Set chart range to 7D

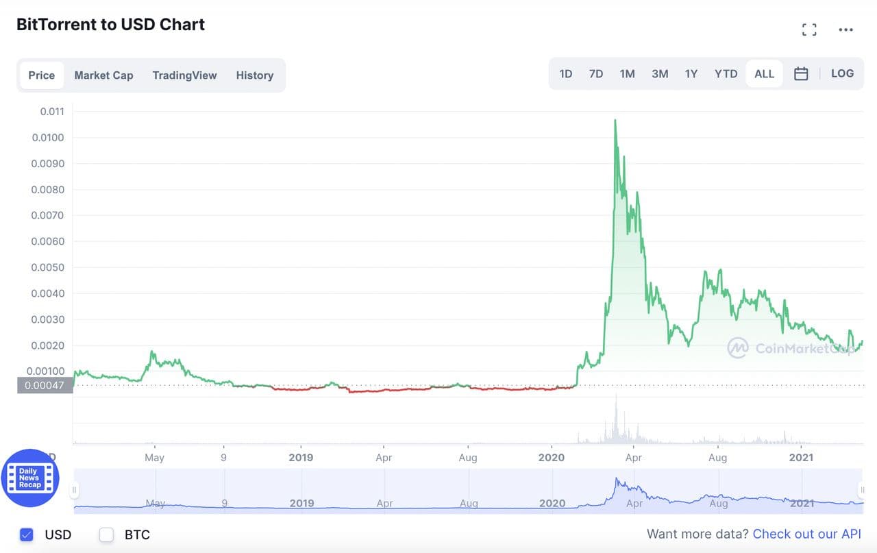coord(596,74)
